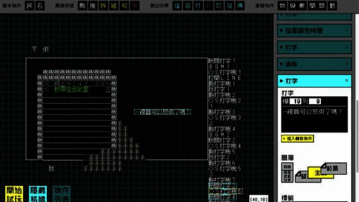The height and width of the screenshot is (202, 359).
Task: Click the 石 icon beside 民
Action: click(39, 6)
